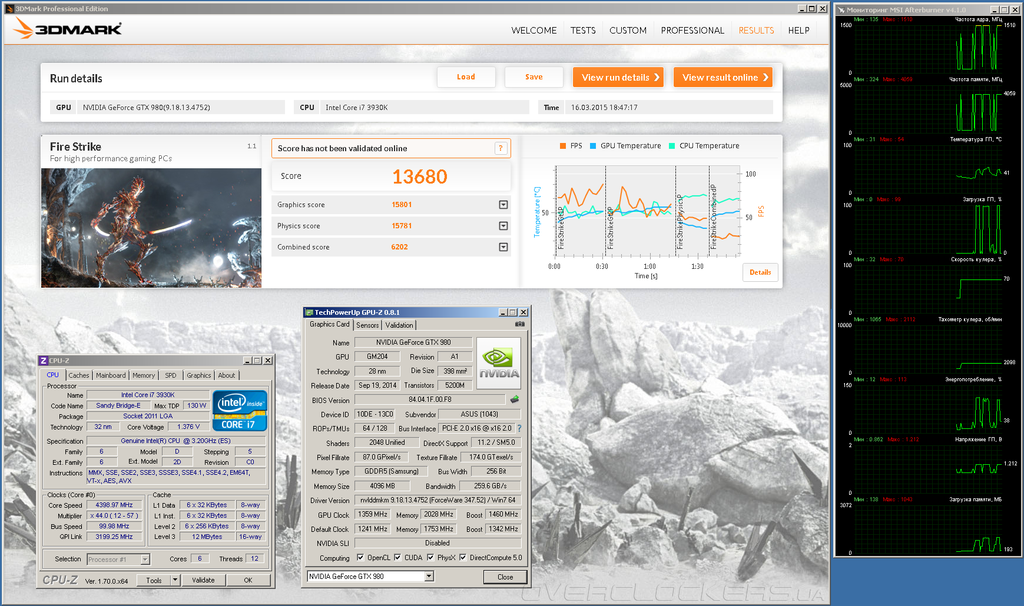Click the Graphics score value 15801
Viewport: 1024px width, 606px height.
(x=402, y=205)
